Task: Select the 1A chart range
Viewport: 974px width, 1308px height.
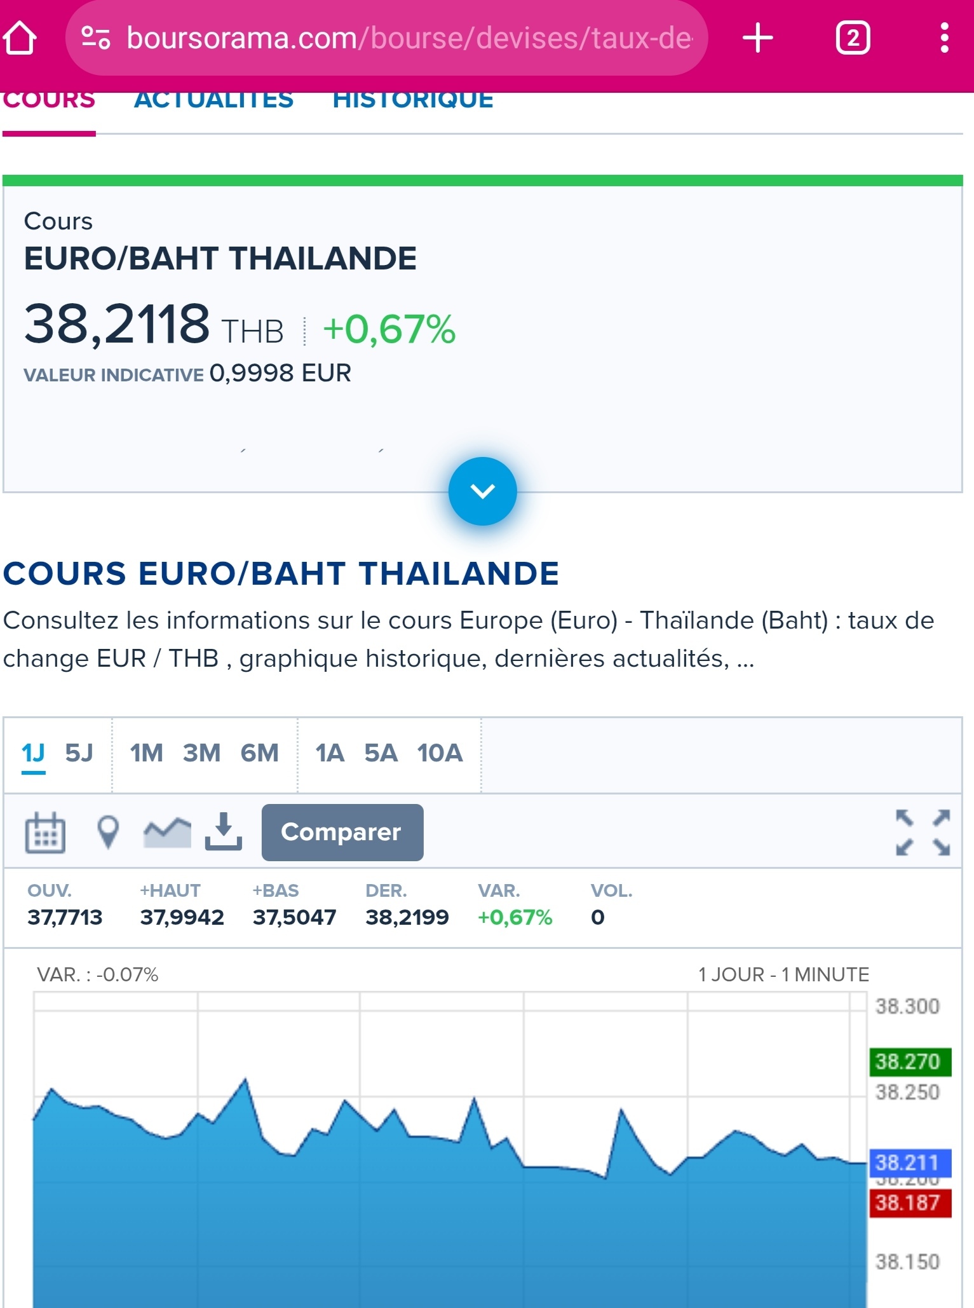Action: click(x=330, y=753)
